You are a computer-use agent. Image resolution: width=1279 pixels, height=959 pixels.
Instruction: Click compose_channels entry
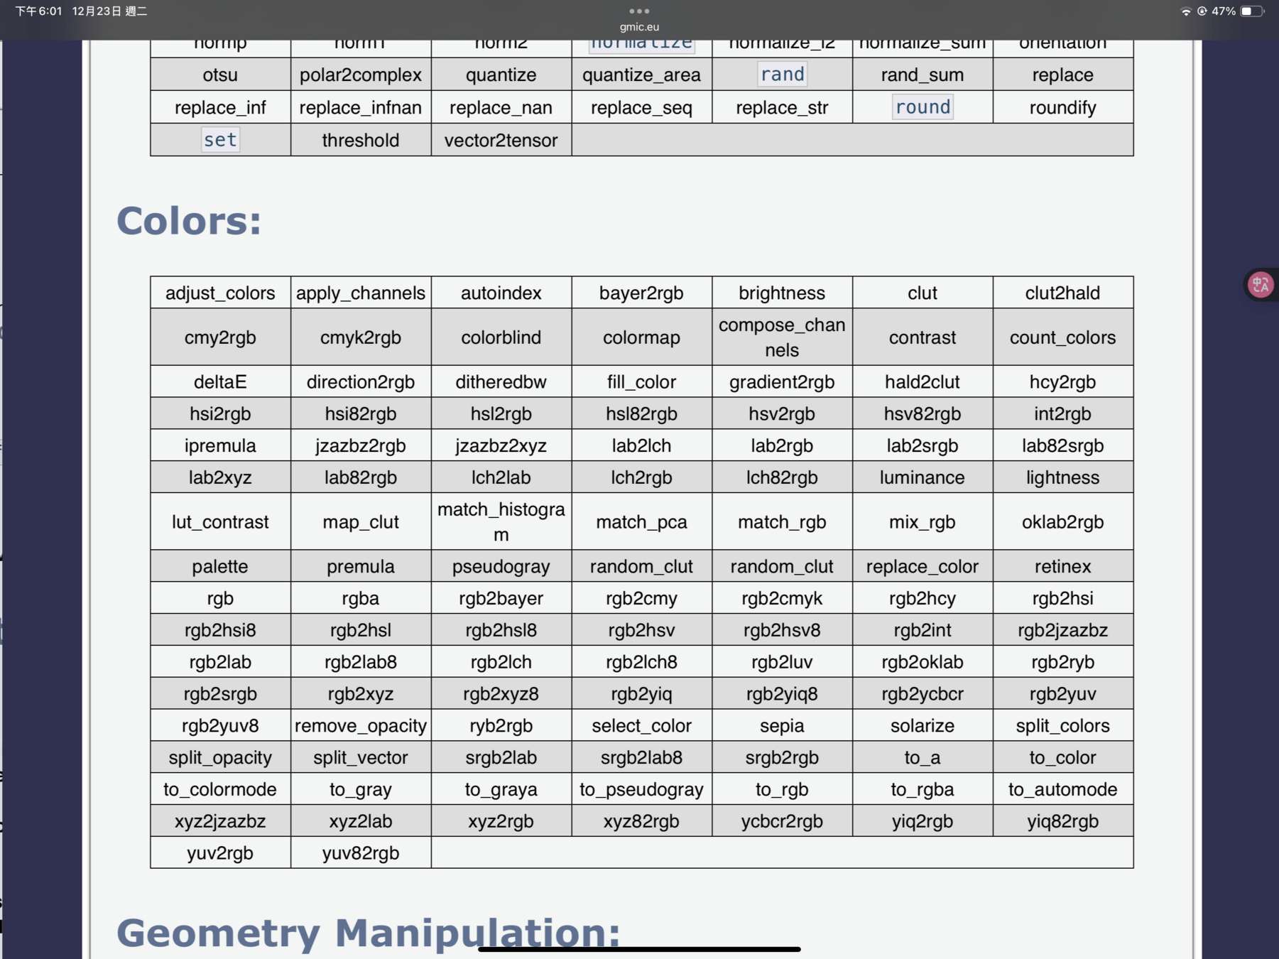coord(782,337)
